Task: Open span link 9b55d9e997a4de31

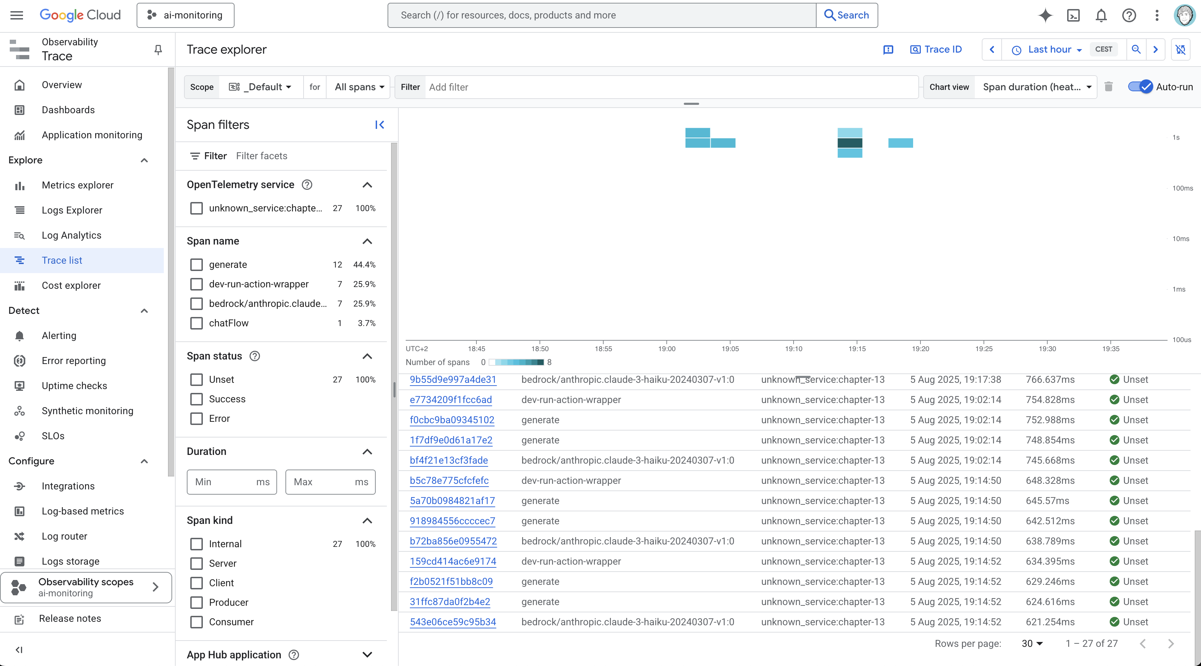Action: pos(453,380)
